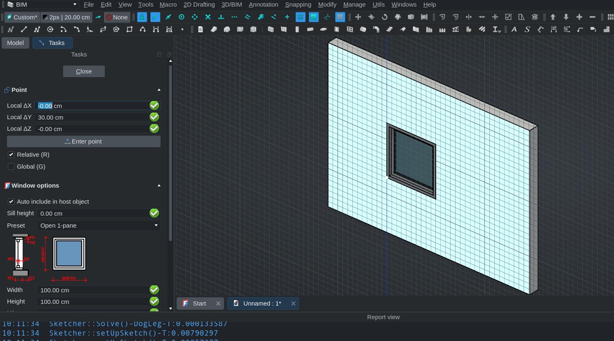The height and width of the screenshot is (341, 614).
Task: Click the Downgrade down-arrow icon
Action: pos(566,17)
